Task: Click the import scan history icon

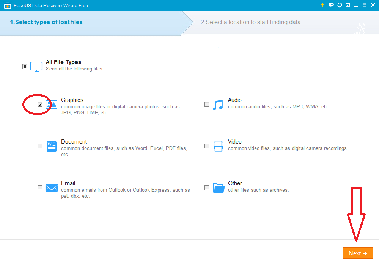Action: pos(340,5)
